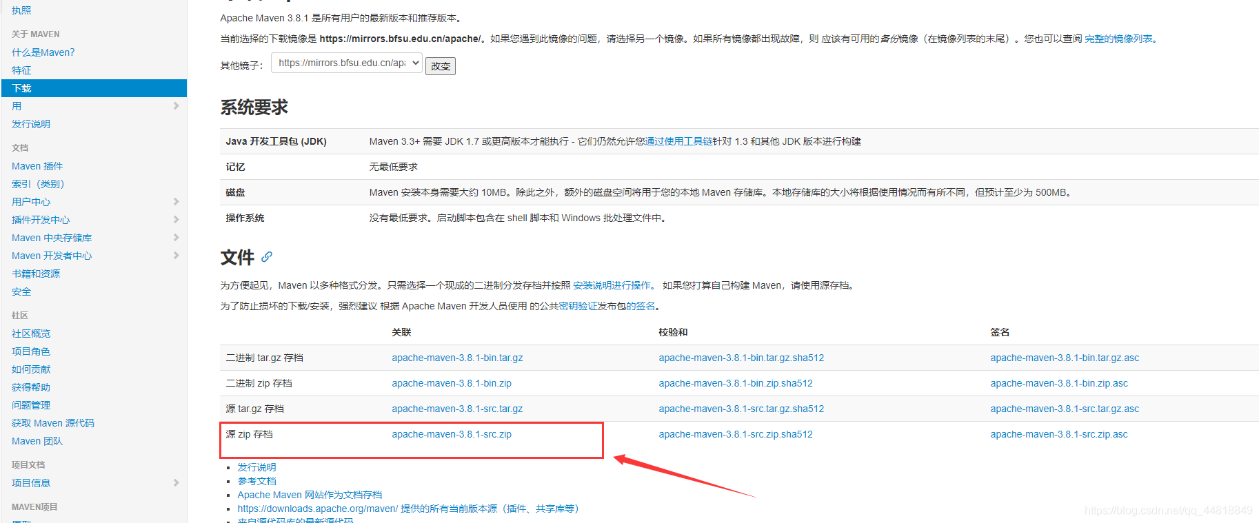Click the 二进制 zip 存档 row label

pos(259,383)
